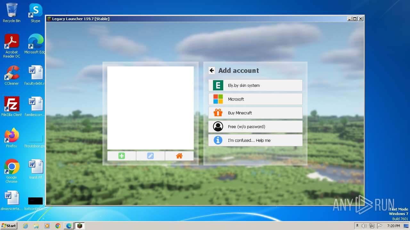Open alwayscerta document on desktop
Image resolution: width=410 pixels, height=230 pixels.
coord(12,201)
